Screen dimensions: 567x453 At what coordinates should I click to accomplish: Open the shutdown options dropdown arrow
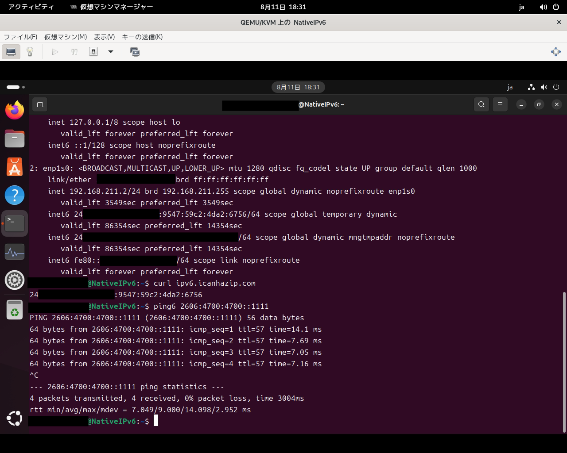(x=110, y=52)
